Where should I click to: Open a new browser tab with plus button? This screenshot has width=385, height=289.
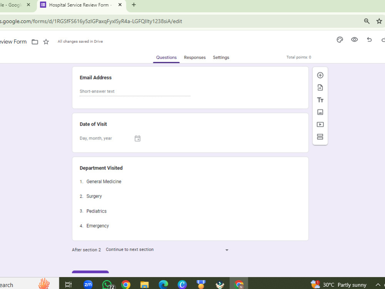134,5
